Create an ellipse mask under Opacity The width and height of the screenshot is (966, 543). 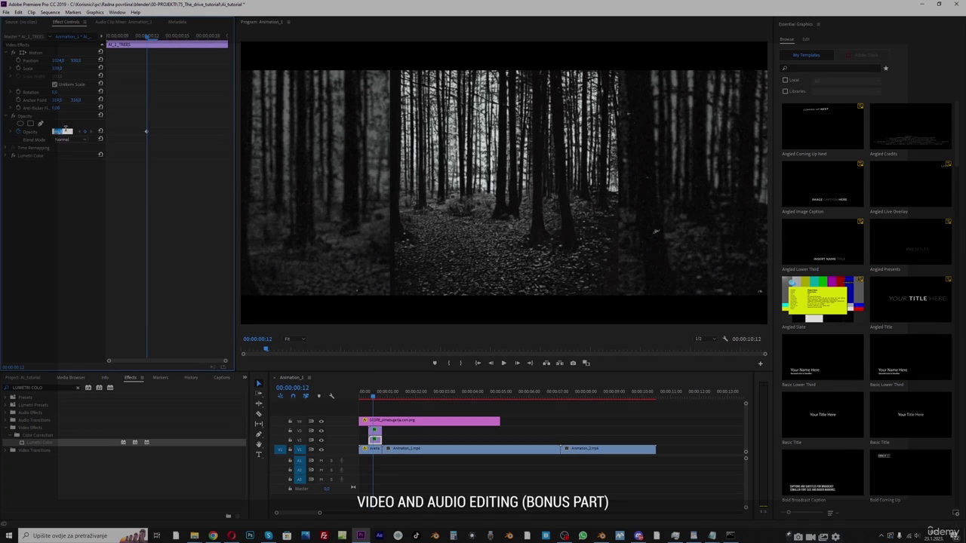pyautogui.click(x=20, y=124)
